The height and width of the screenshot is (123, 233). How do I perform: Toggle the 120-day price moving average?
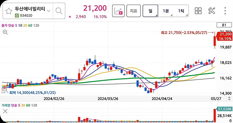pos(36,25)
